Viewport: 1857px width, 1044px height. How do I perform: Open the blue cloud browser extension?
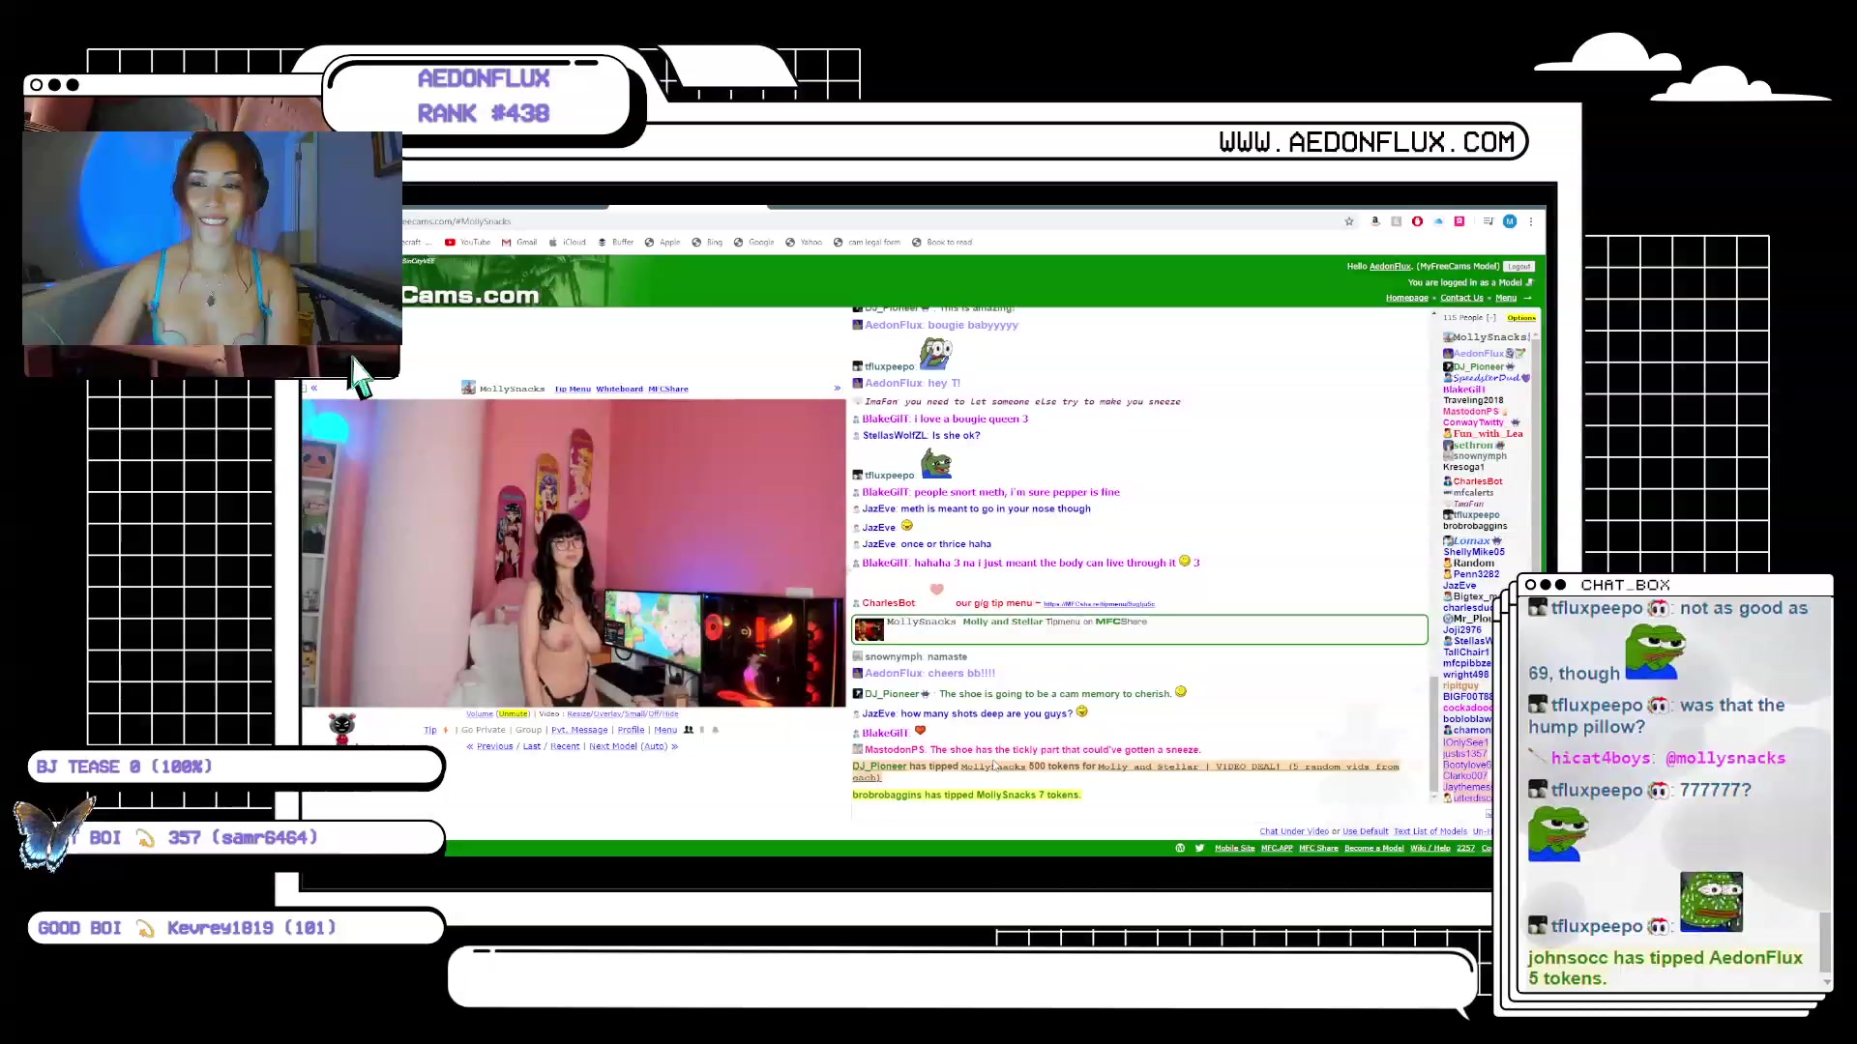coord(1438,221)
